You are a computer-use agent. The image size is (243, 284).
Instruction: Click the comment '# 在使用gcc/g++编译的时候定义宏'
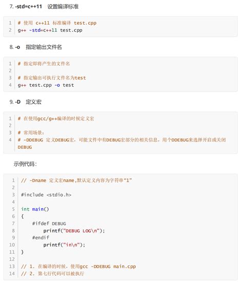[x=56, y=118]
